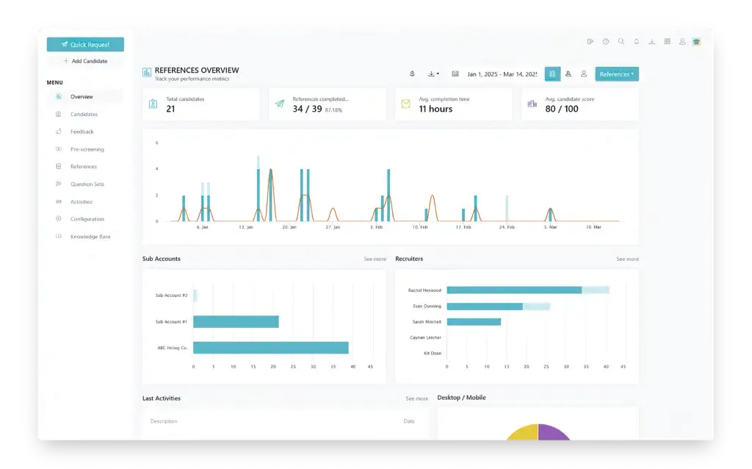The height and width of the screenshot is (469, 752).
Task: Open Configuration from the sidebar
Action: [86, 218]
